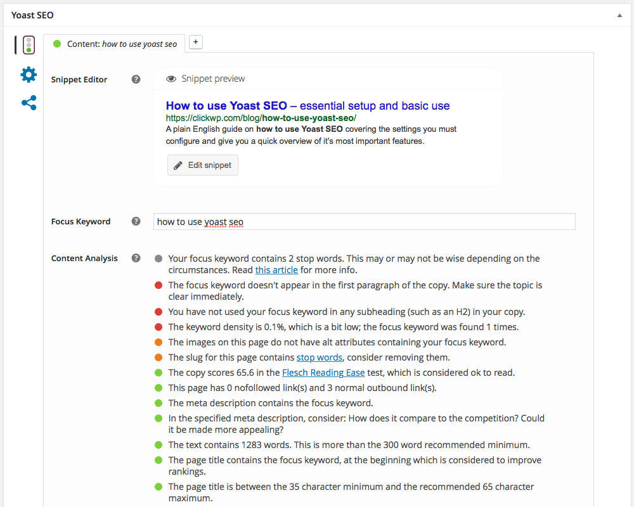Click the Focus Keyword help question mark

coord(136,222)
